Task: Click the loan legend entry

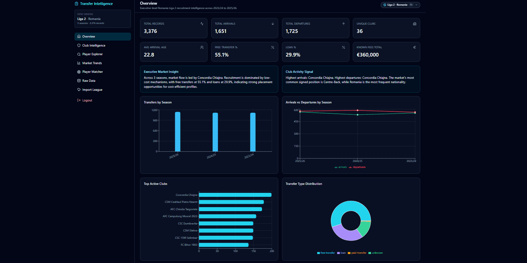Action: click(x=341, y=253)
